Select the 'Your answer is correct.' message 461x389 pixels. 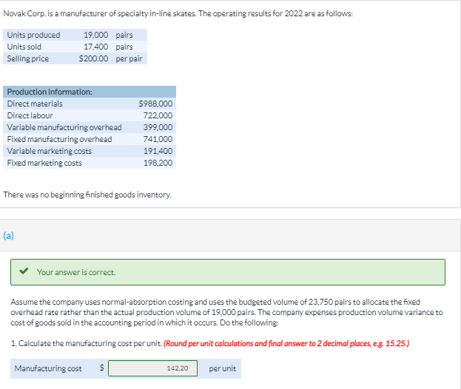pos(76,272)
